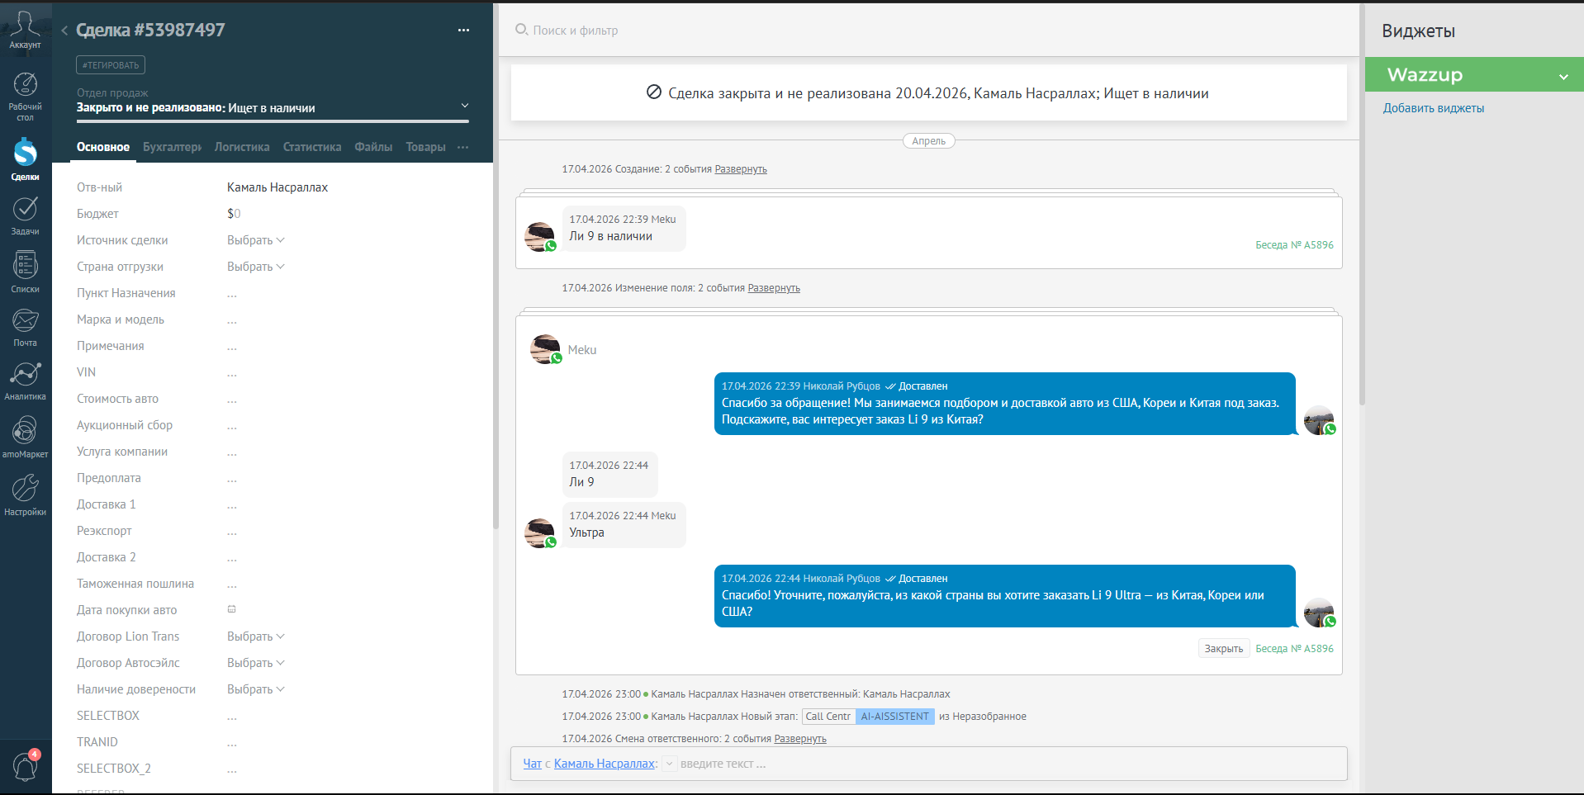Switch to the Файлы tab

tap(373, 147)
